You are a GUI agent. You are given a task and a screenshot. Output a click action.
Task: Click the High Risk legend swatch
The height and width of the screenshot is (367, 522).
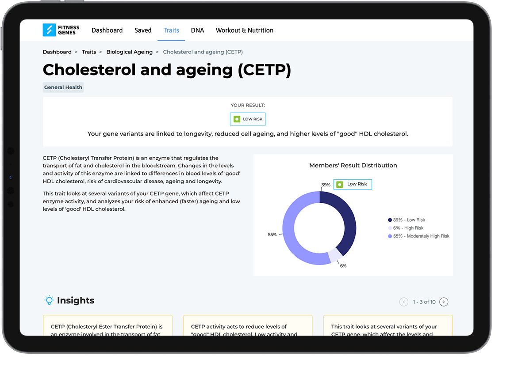click(390, 228)
